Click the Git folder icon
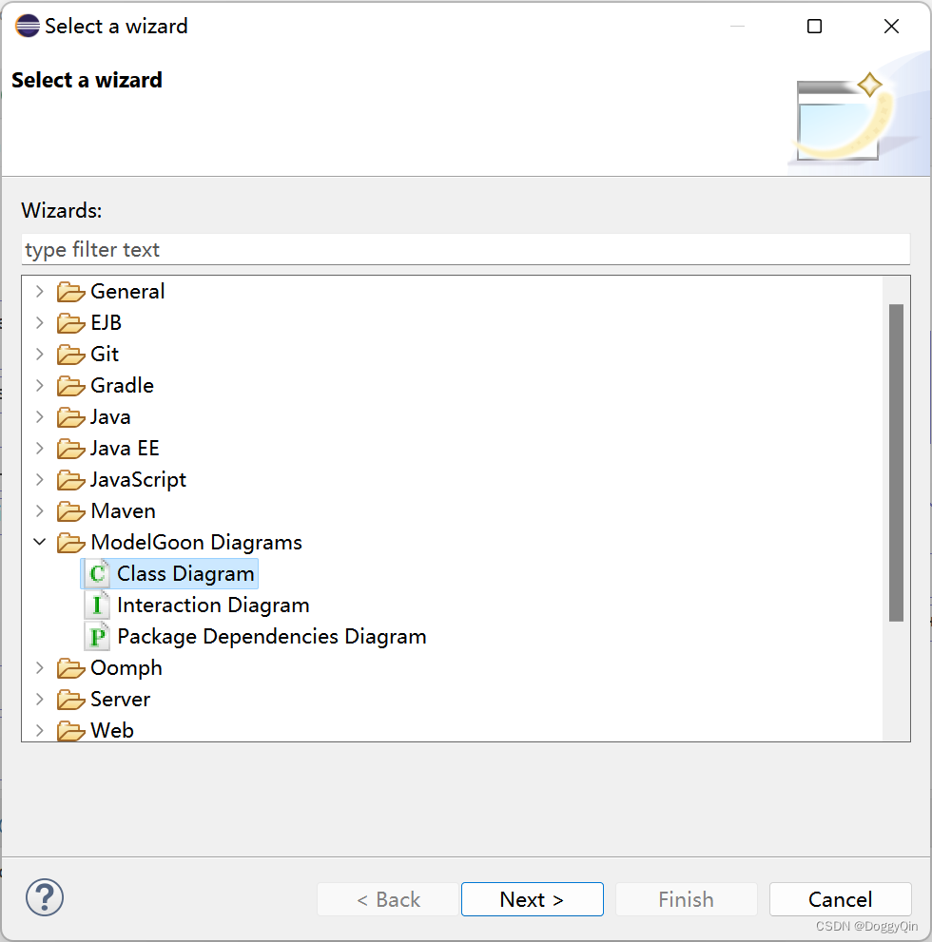Image resolution: width=932 pixels, height=942 pixels. pyautogui.click(x=71, y=354)
